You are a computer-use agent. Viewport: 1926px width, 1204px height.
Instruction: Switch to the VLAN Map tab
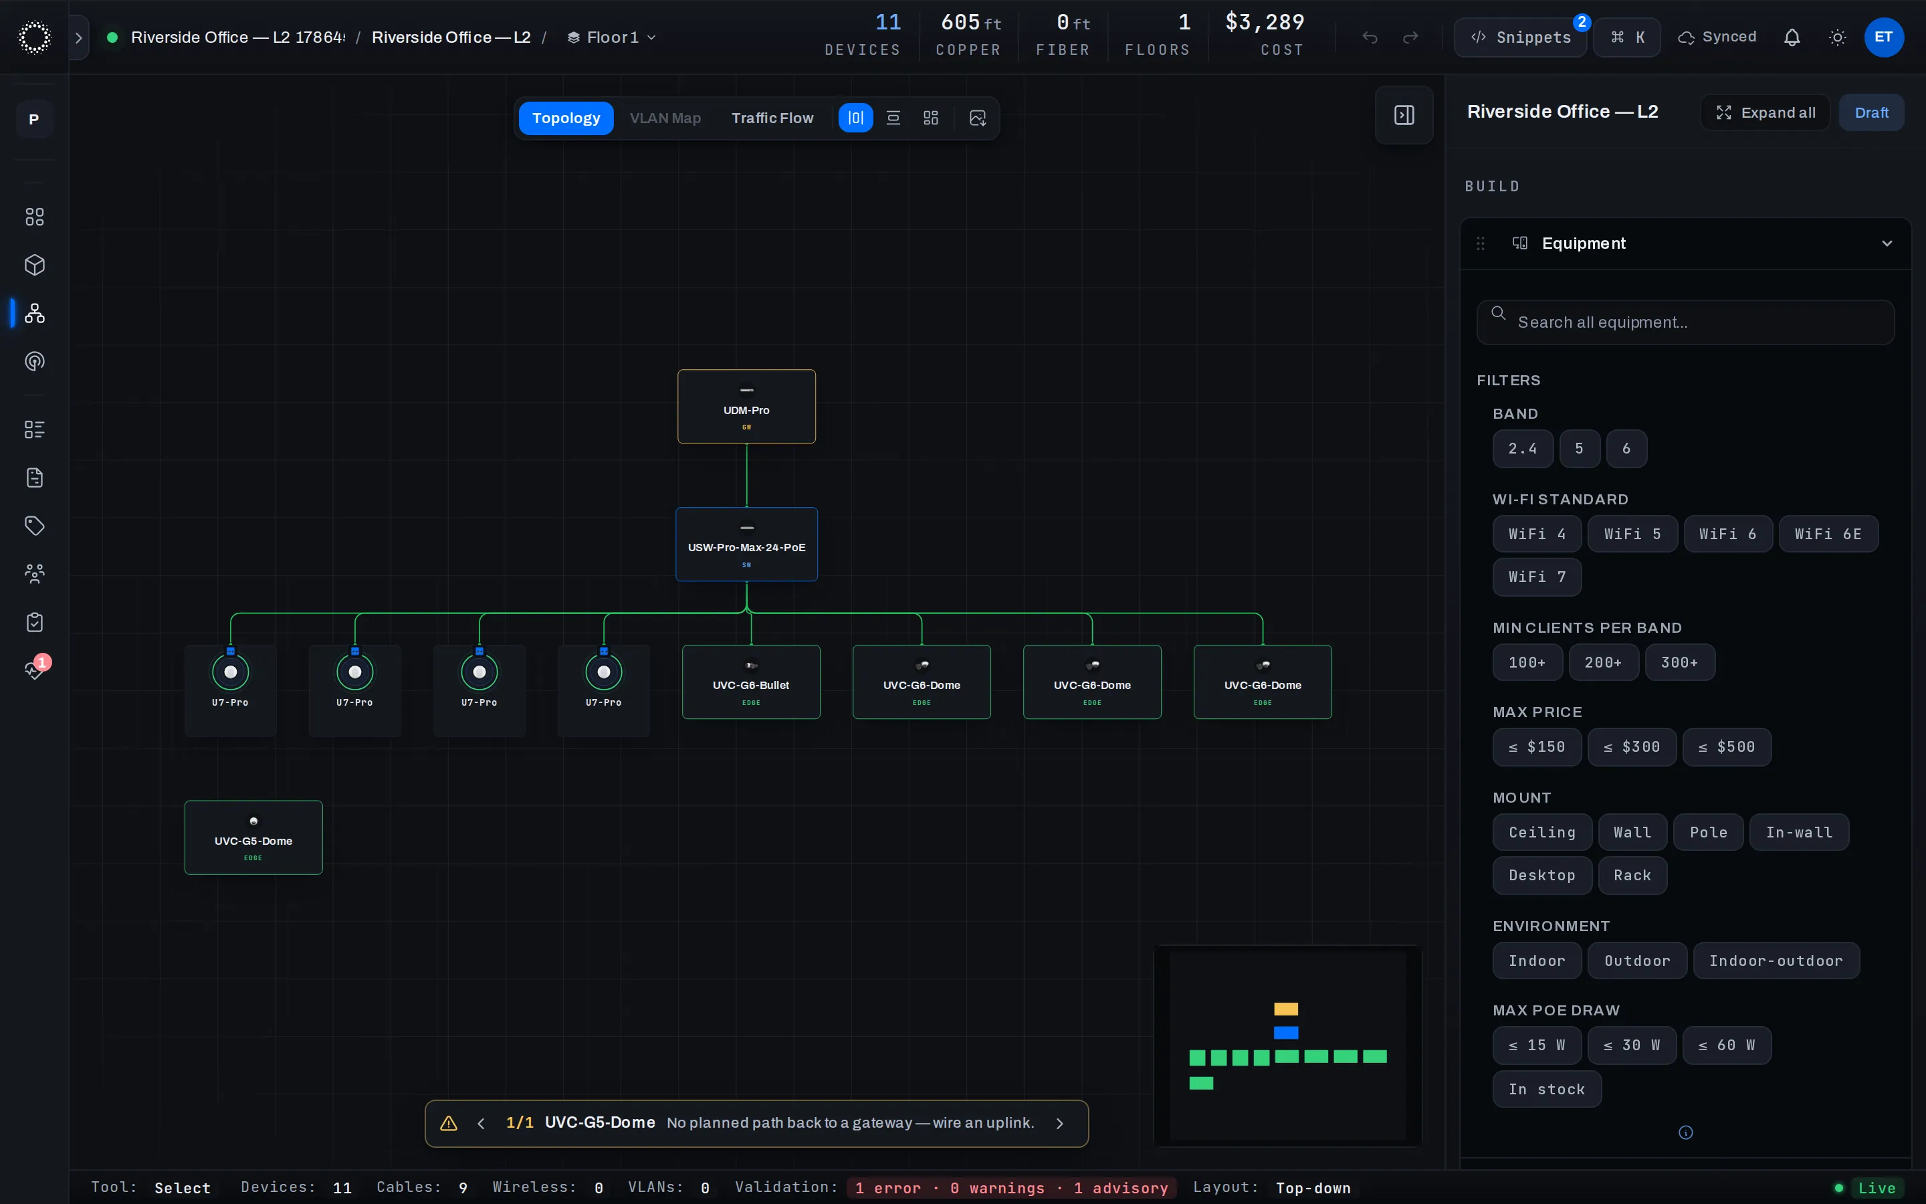[x=665, y=118]
